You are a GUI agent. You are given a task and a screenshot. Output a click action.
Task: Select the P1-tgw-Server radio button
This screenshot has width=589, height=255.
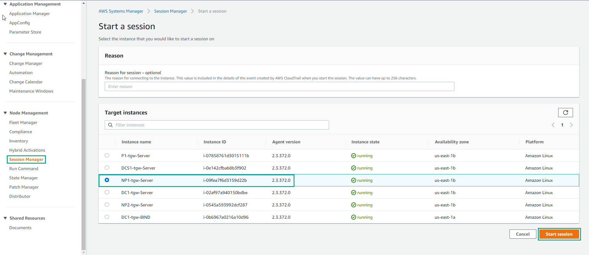coord(107,155)
